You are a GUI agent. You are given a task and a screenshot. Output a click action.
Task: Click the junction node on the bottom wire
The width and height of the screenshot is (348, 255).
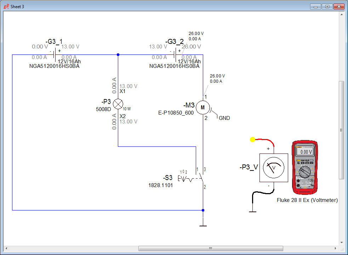203,209
